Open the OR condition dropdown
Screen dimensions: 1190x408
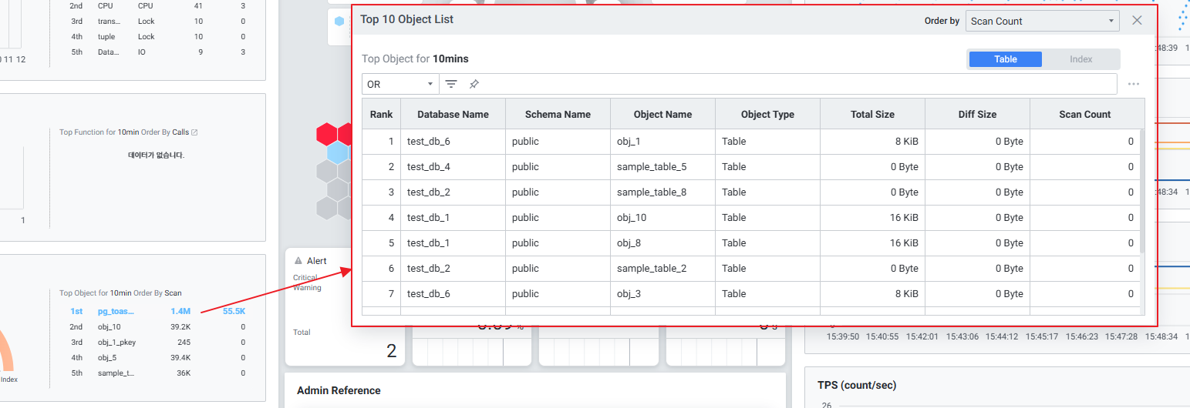tap(399, 84)
